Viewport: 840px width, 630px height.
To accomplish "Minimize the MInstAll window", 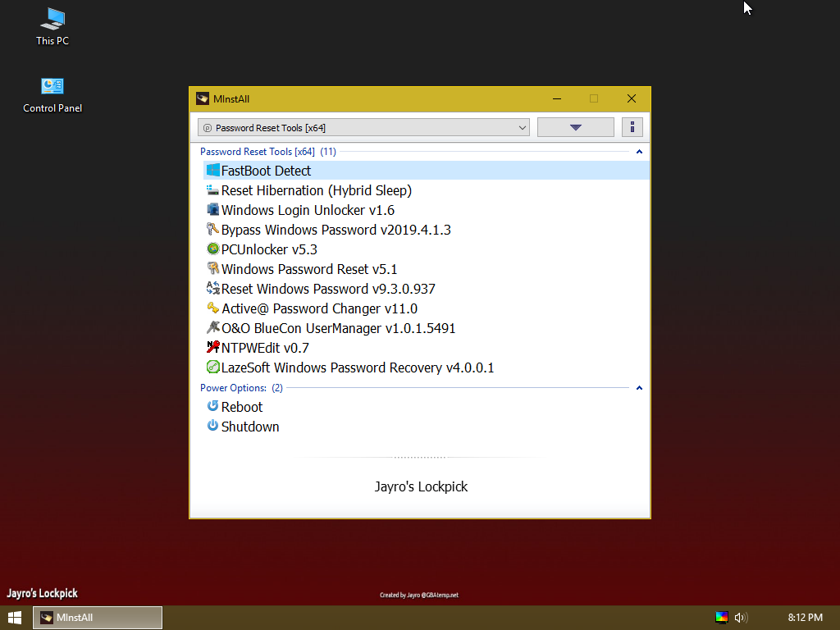I will click(x=557, y=98).
